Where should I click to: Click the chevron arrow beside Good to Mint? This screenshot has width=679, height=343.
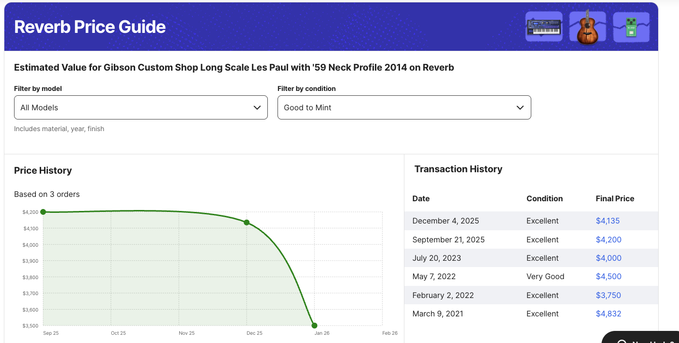point(520,107)
